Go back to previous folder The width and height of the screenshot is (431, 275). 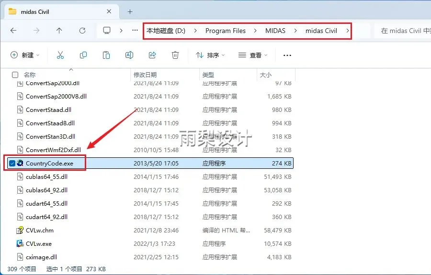(13, 31)
